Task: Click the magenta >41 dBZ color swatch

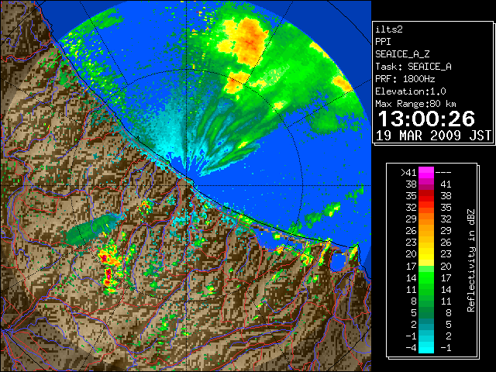Action: point(426,172)
